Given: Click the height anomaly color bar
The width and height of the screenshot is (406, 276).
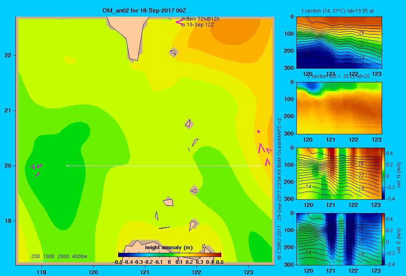Looking at the screenshot, I should point(170,255).
